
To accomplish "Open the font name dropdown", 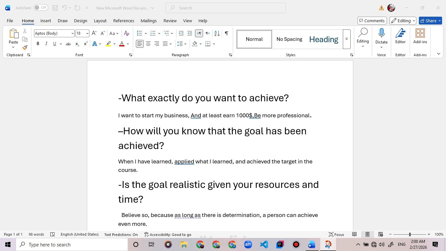I will tap(72, 33).
